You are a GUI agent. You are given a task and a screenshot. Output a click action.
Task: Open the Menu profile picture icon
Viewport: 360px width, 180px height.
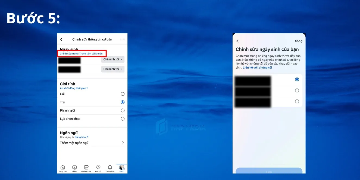(x=121, y=167)
